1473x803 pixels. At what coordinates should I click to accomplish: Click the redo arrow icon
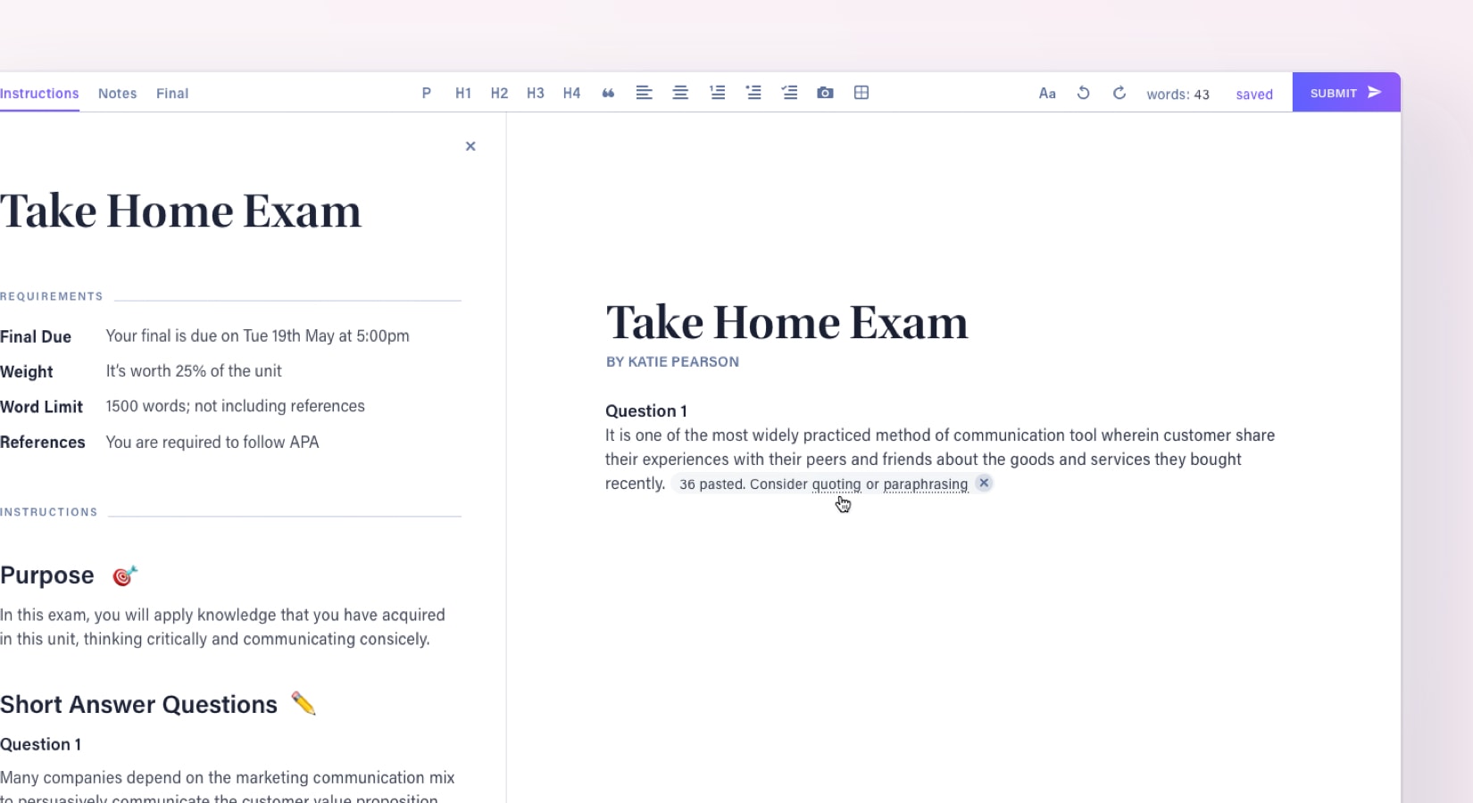click(1119, 93)
